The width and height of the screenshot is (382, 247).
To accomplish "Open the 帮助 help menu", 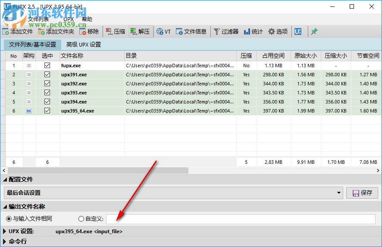I will tap(87, 19).
